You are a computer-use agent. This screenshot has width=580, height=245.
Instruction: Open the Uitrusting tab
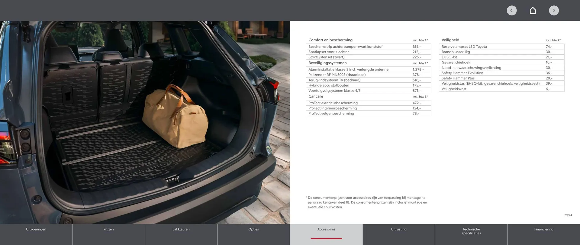click(399, 234)
